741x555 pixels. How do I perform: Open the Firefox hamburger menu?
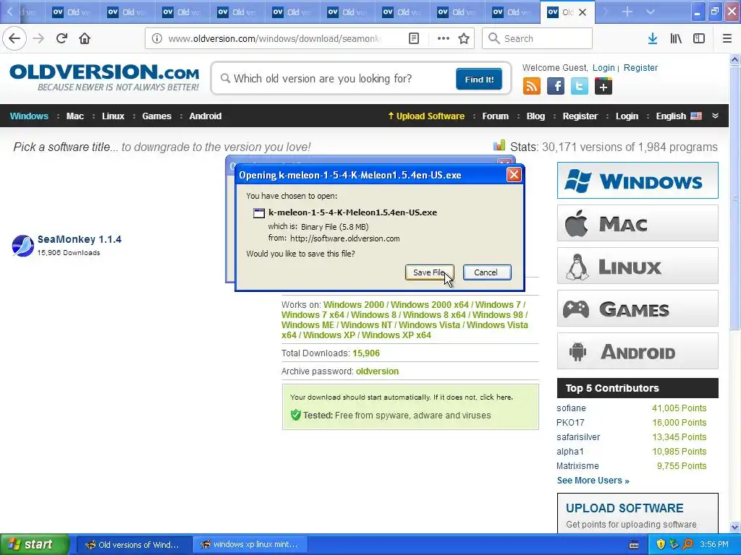(x=727, y=39)
